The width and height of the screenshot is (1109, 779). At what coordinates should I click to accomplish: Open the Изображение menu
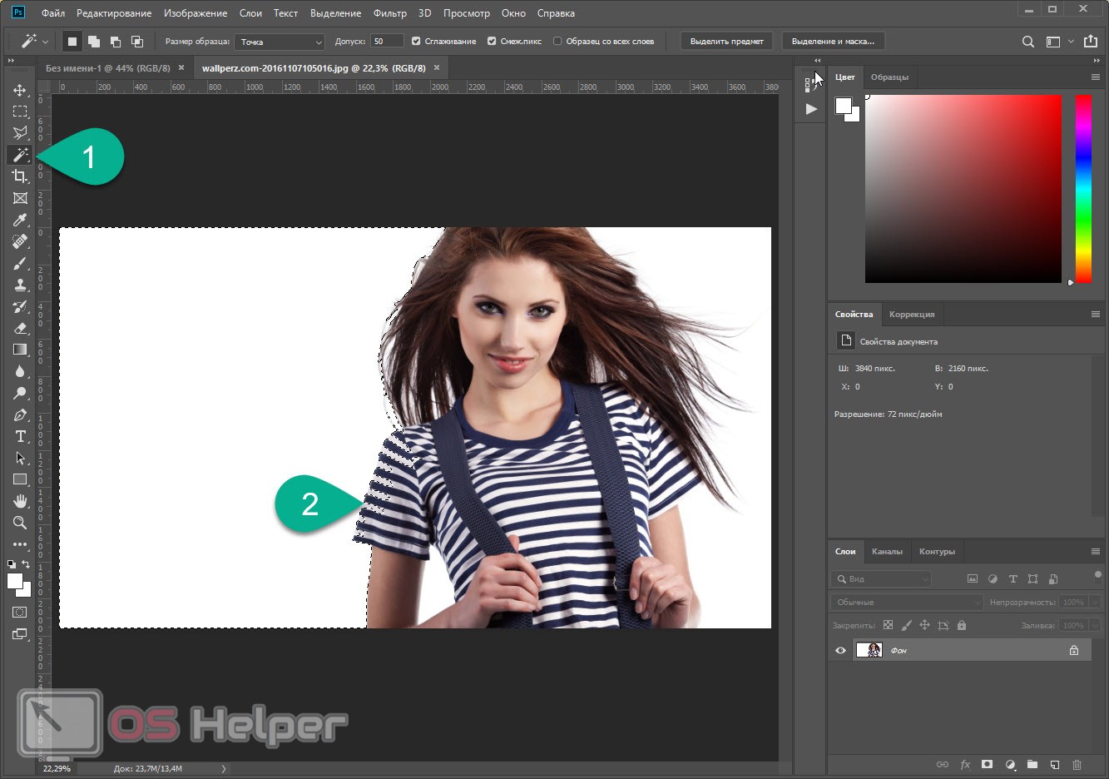click(x=196, y=13)
